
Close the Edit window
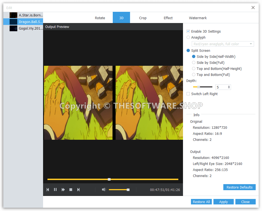click(253, 7)
